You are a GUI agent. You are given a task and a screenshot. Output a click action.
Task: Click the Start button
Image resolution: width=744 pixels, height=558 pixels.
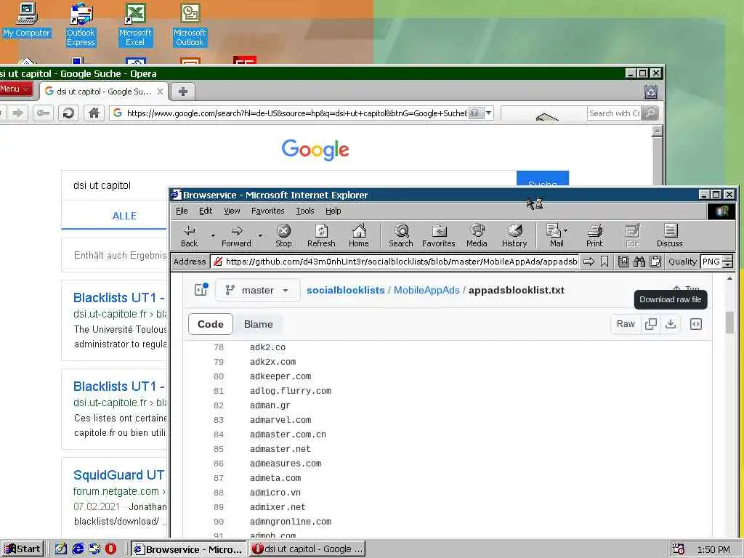(x=23, y=549)
